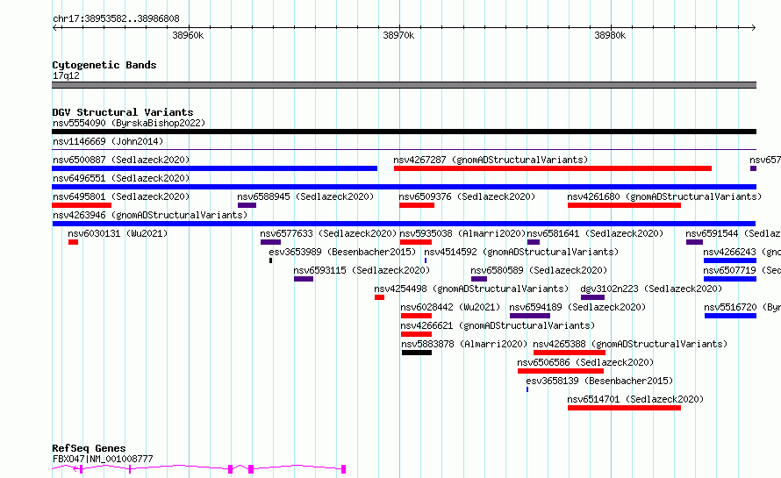
Task: Select the blue nsv6507719 variant bar
Action: pos(730,279)
